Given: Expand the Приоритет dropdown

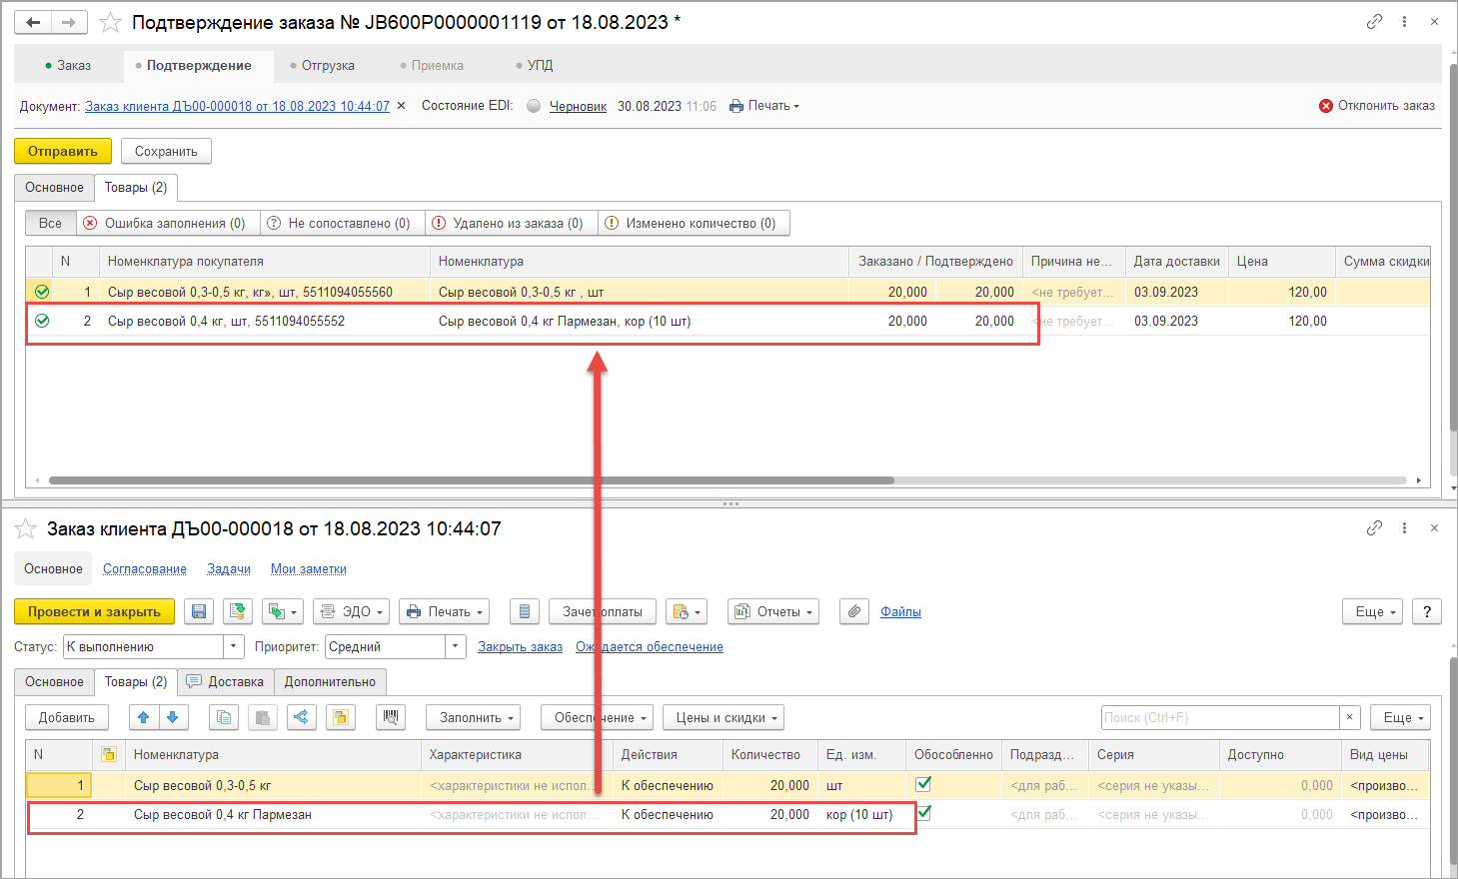Looking at the screenshot, I should pyautogui.click(x=456, y=646).
